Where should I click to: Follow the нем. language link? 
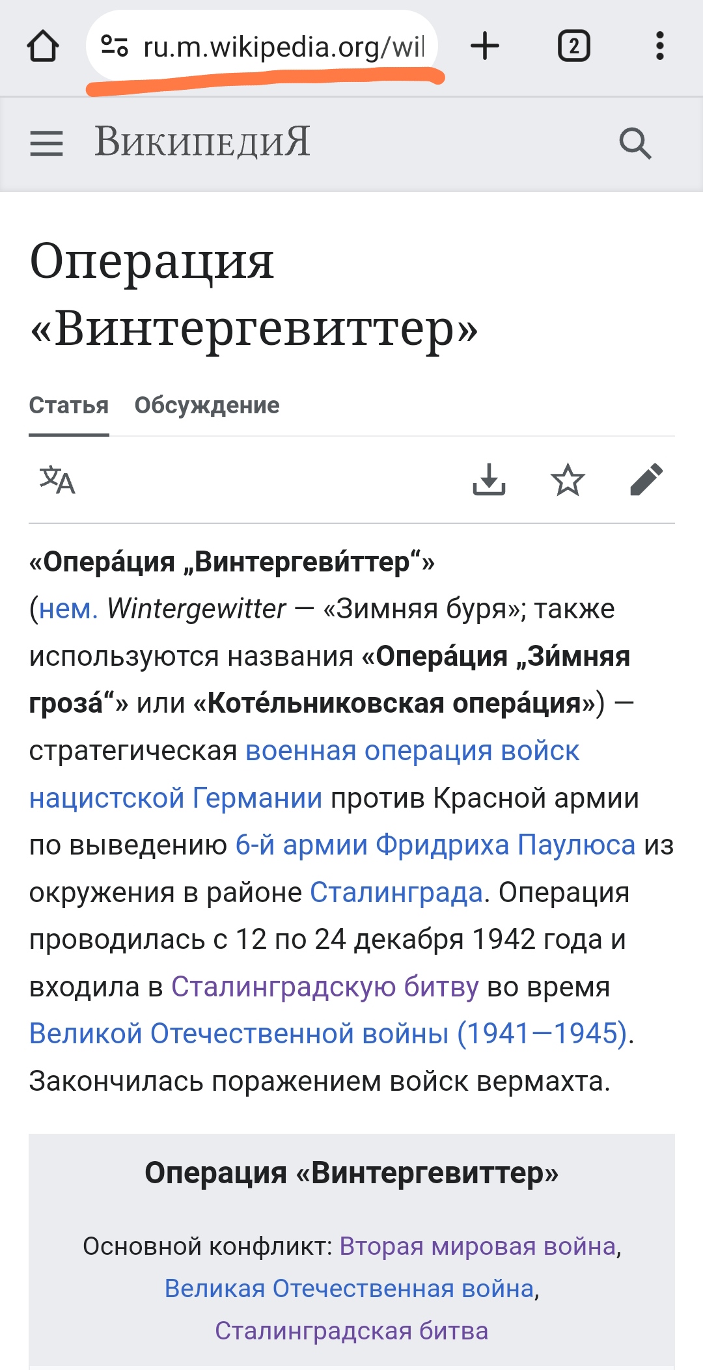coord(68,609)
